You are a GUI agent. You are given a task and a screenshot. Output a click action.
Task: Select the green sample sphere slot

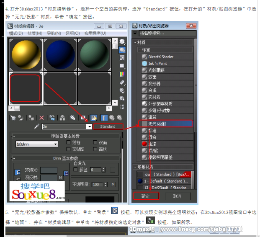click(x=94, y=55)
